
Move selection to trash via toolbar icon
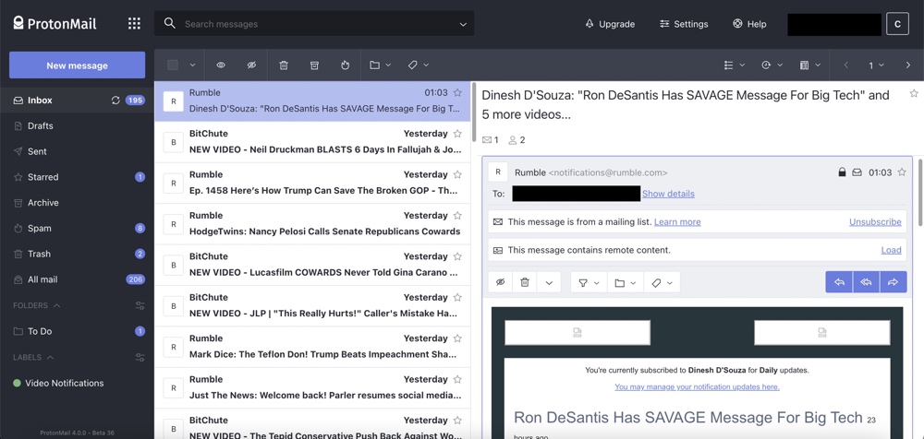[x=284, y=65]
